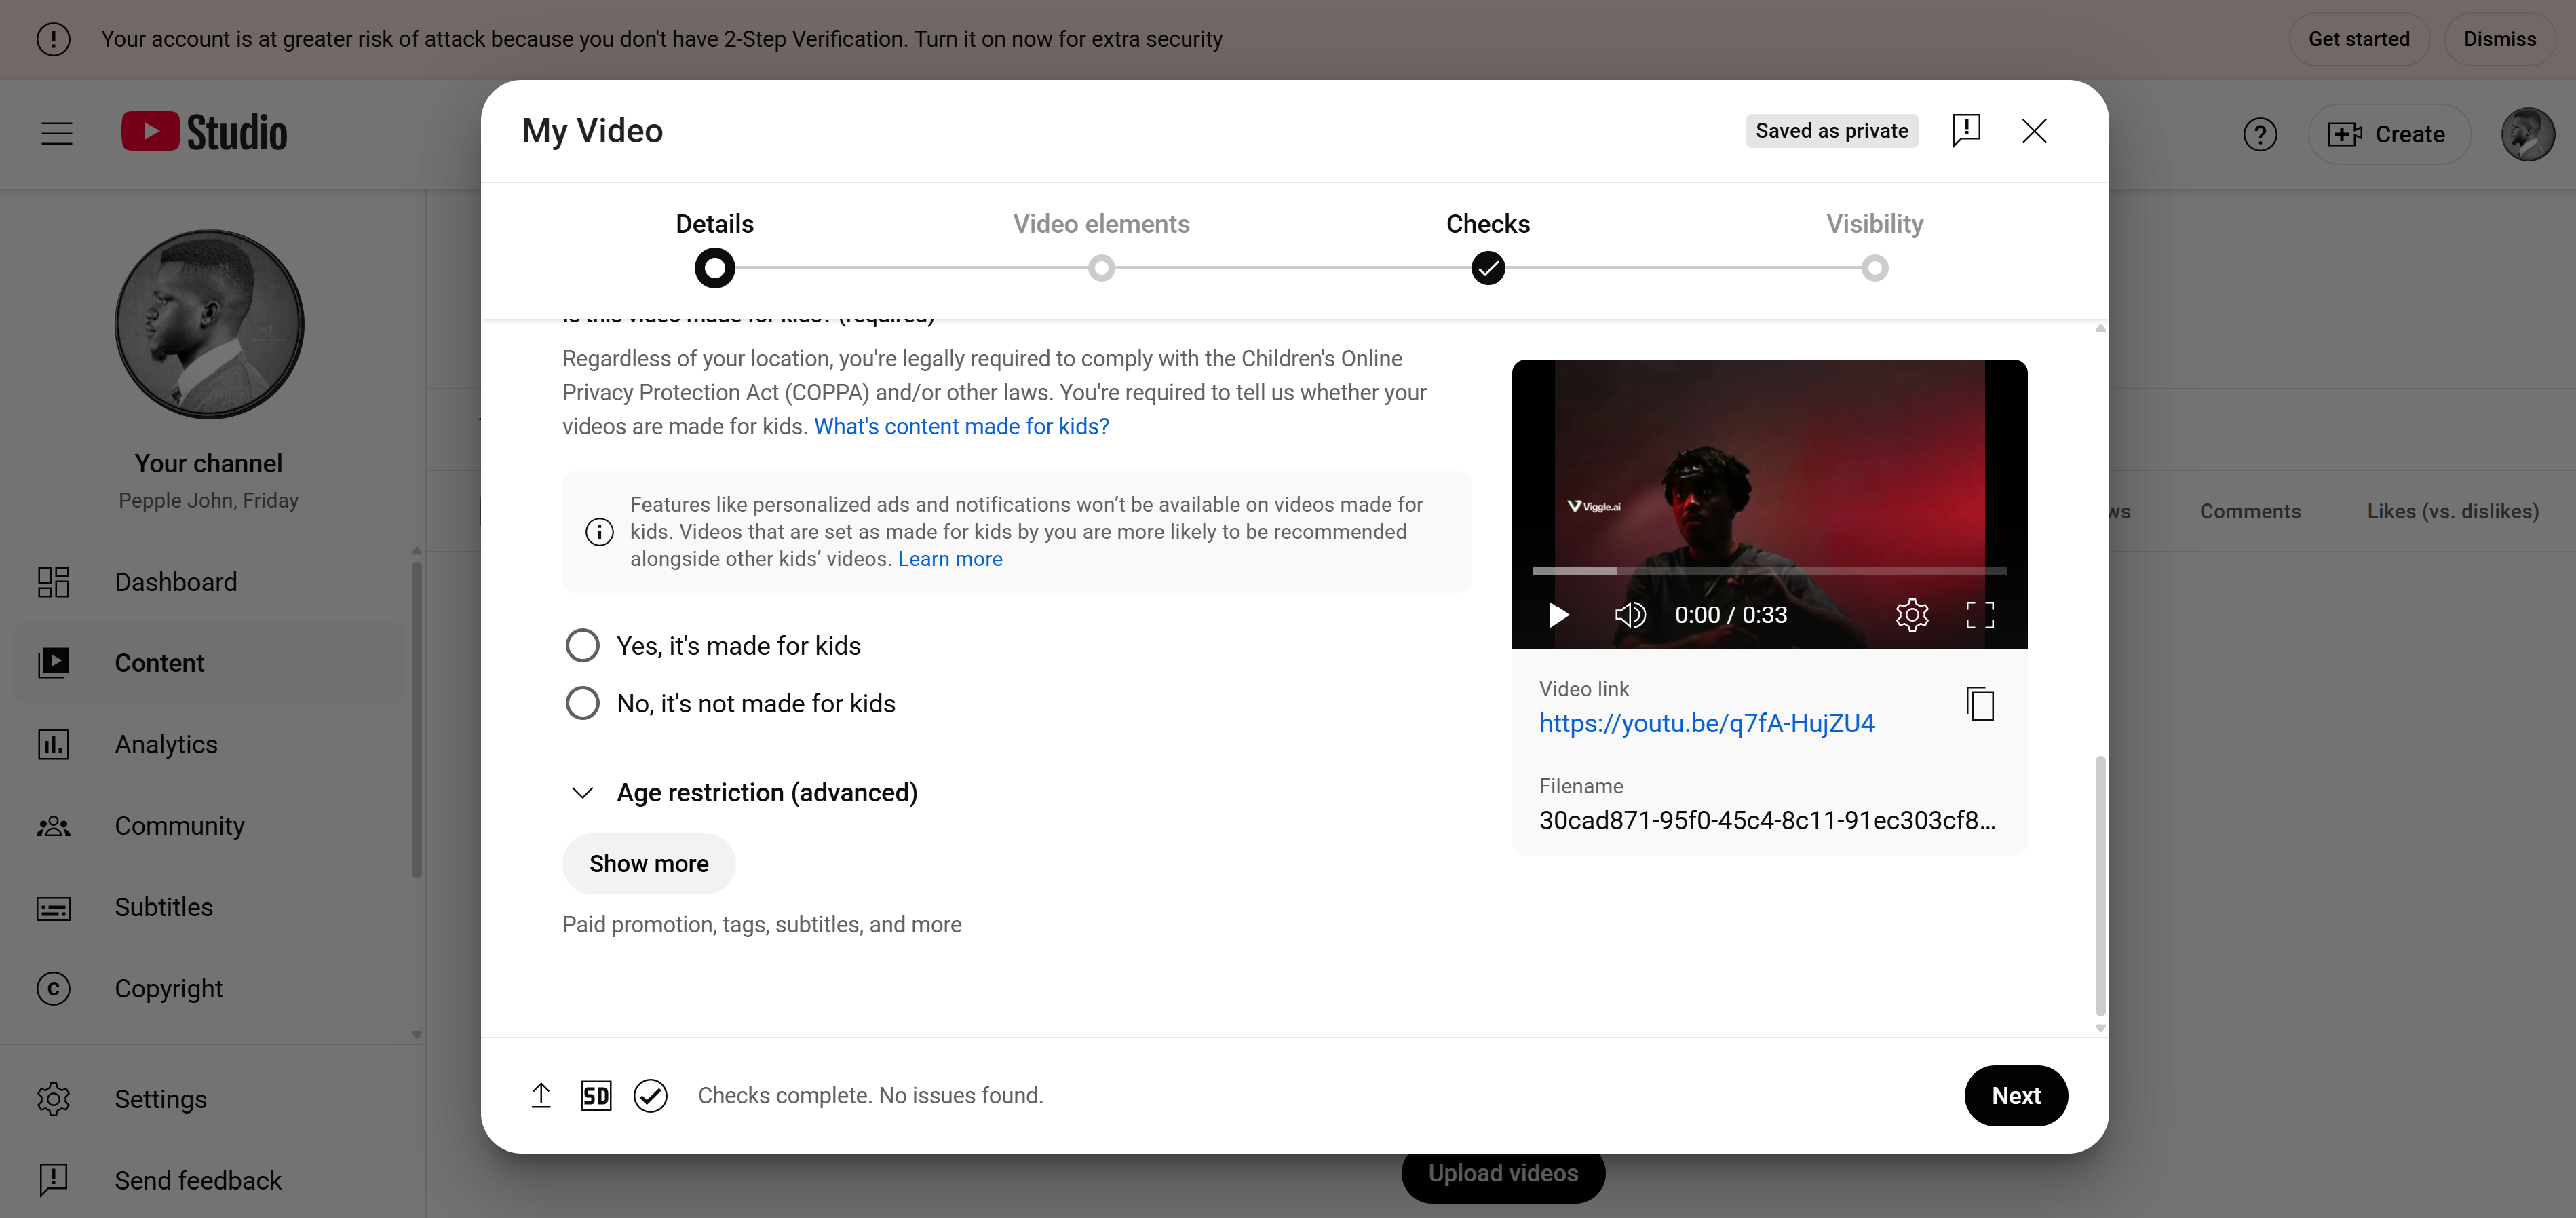Select "No, it's not made for kids"

[x=582, y=703]
